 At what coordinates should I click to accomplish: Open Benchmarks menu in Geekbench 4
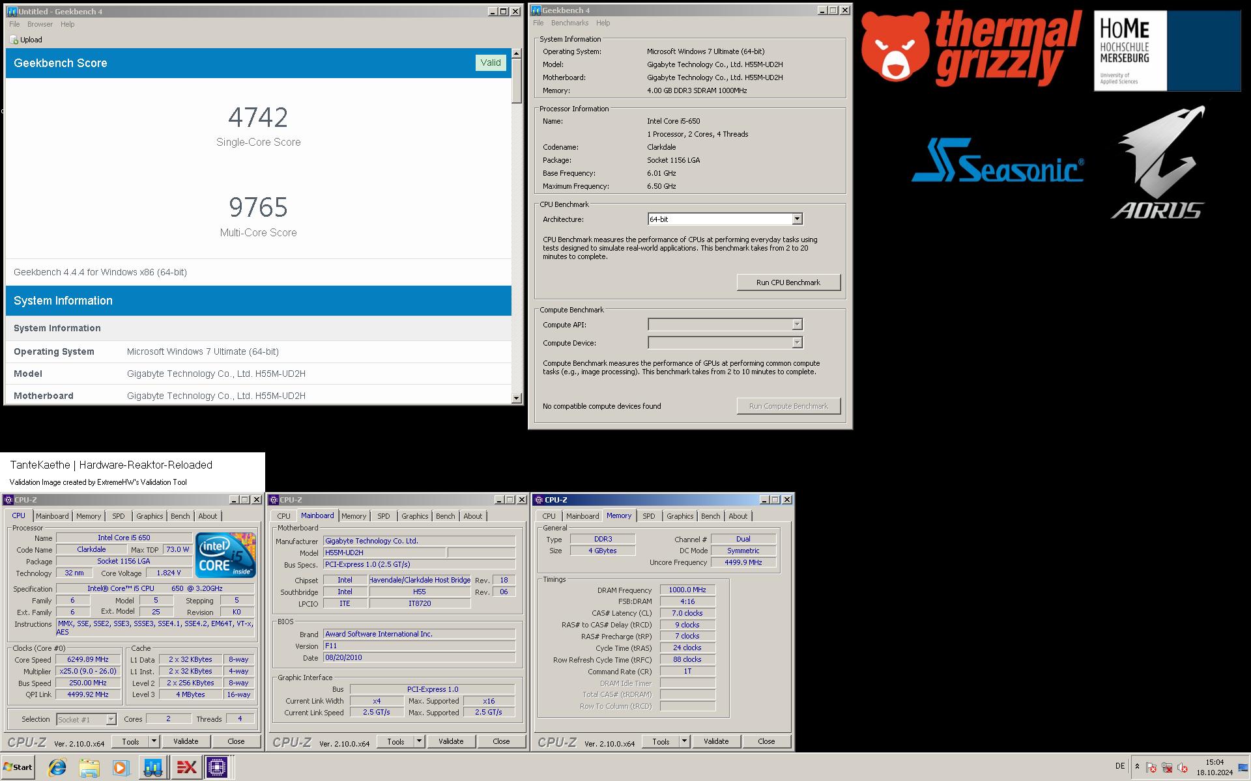click(569, 23)
